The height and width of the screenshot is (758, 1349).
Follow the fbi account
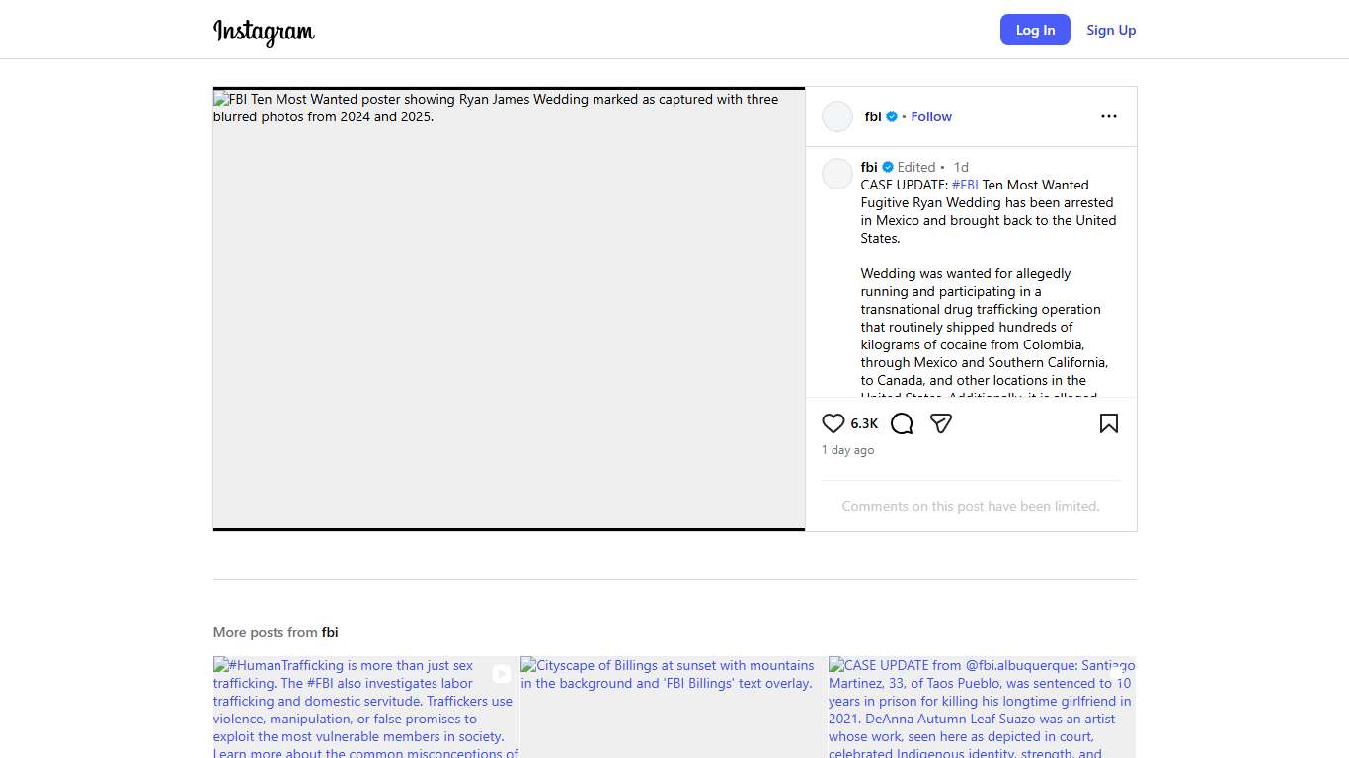pyautogui.click(x=931, y=116)
